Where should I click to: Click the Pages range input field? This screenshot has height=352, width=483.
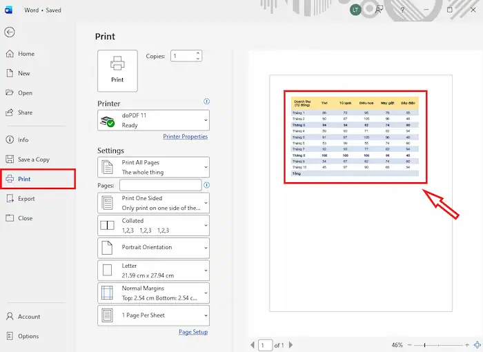pyautogui.click(x=160, y=185)
